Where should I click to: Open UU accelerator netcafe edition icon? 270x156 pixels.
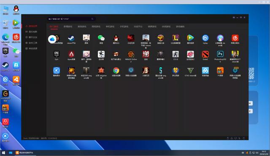tap(235, 70)
